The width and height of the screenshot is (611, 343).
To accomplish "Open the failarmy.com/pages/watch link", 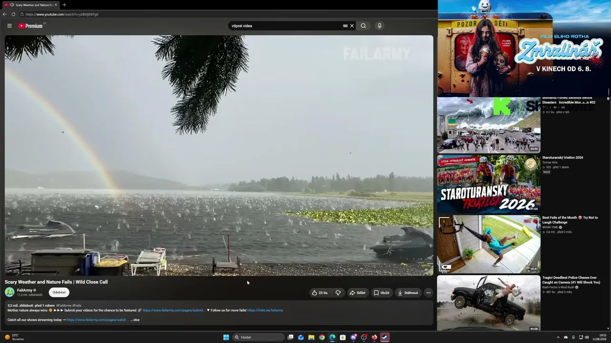I will click(96, 320).
